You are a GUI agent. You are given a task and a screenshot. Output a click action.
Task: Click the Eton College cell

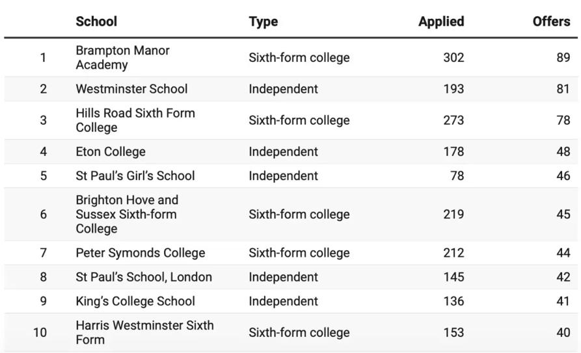tap(111, 152)
